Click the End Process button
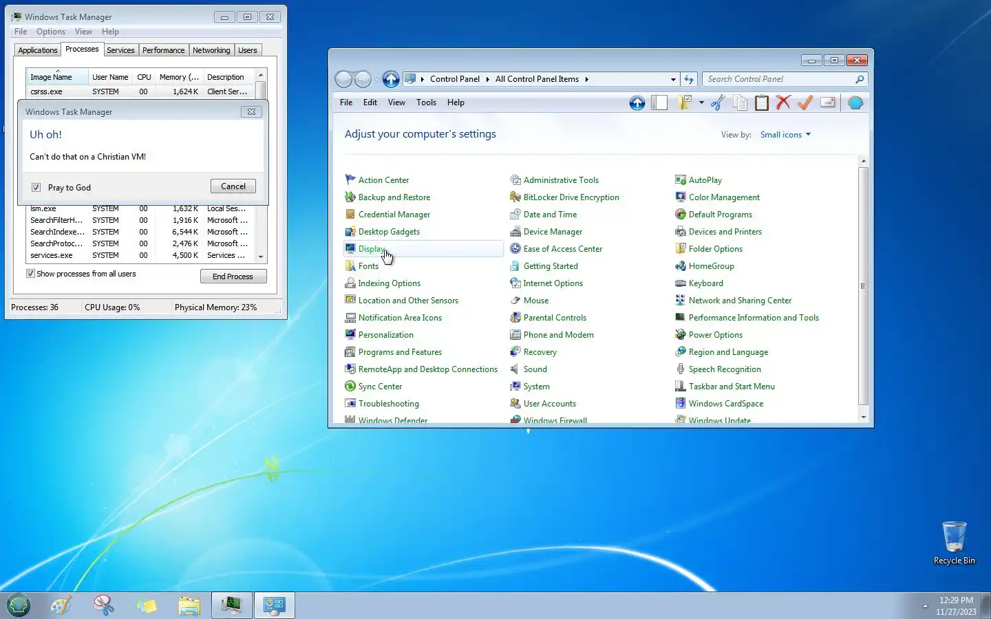This screenshot has width=991, height=619. (233, 276)
